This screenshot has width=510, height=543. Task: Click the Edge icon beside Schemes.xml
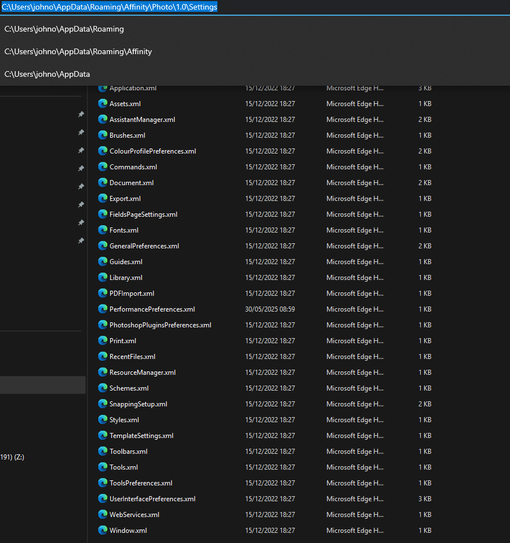coord(103,388)
